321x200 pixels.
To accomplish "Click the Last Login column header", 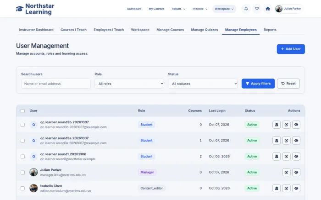I will [x=217, y=111].
